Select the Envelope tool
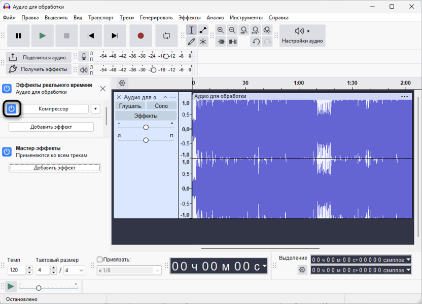 pyautogui.click(x=203, y=30)
